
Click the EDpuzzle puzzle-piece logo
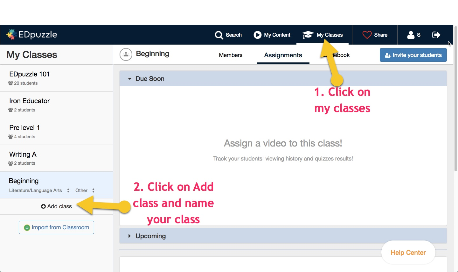coord(11,34)
